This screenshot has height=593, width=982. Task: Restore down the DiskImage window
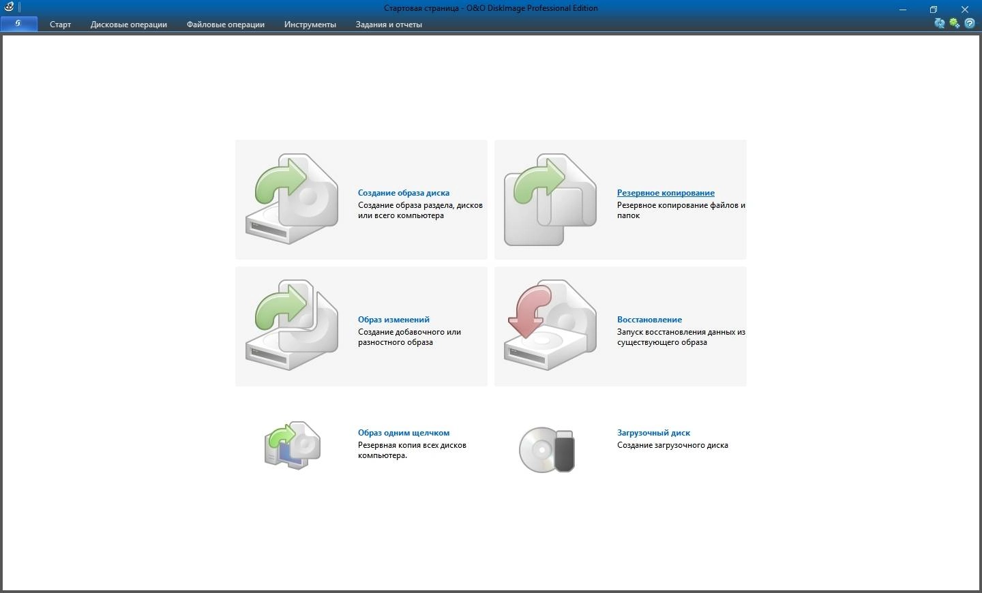pyautogui.click(x=934, y=9)
